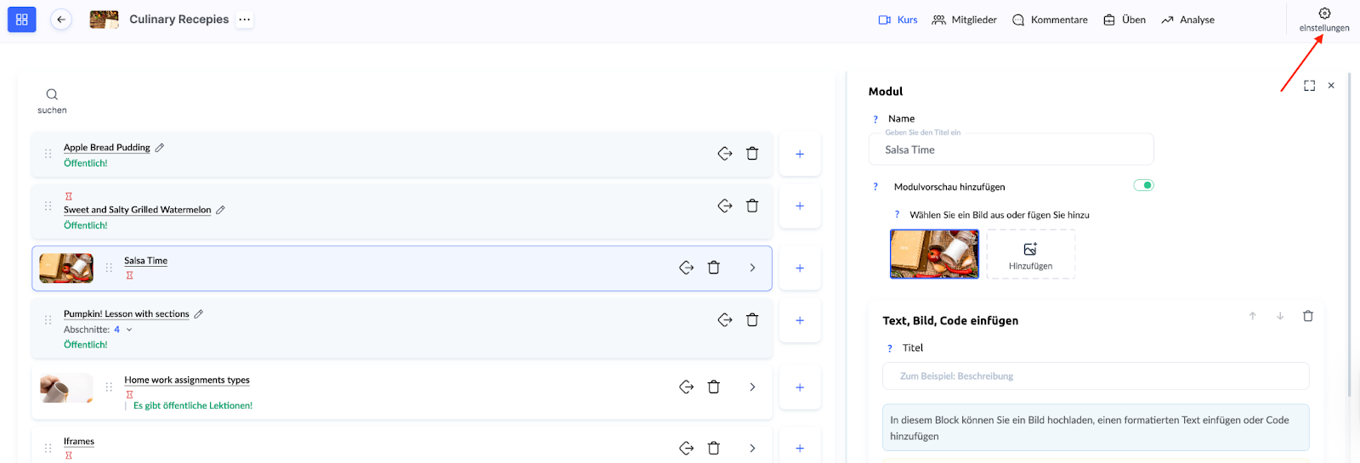Go back using the arrow button
Image resolution: width=1360 pixels, height=463 pixels.
click(61, 20)
